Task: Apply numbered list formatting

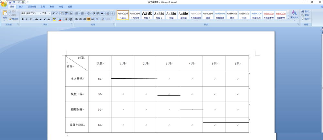Action: 83,13
